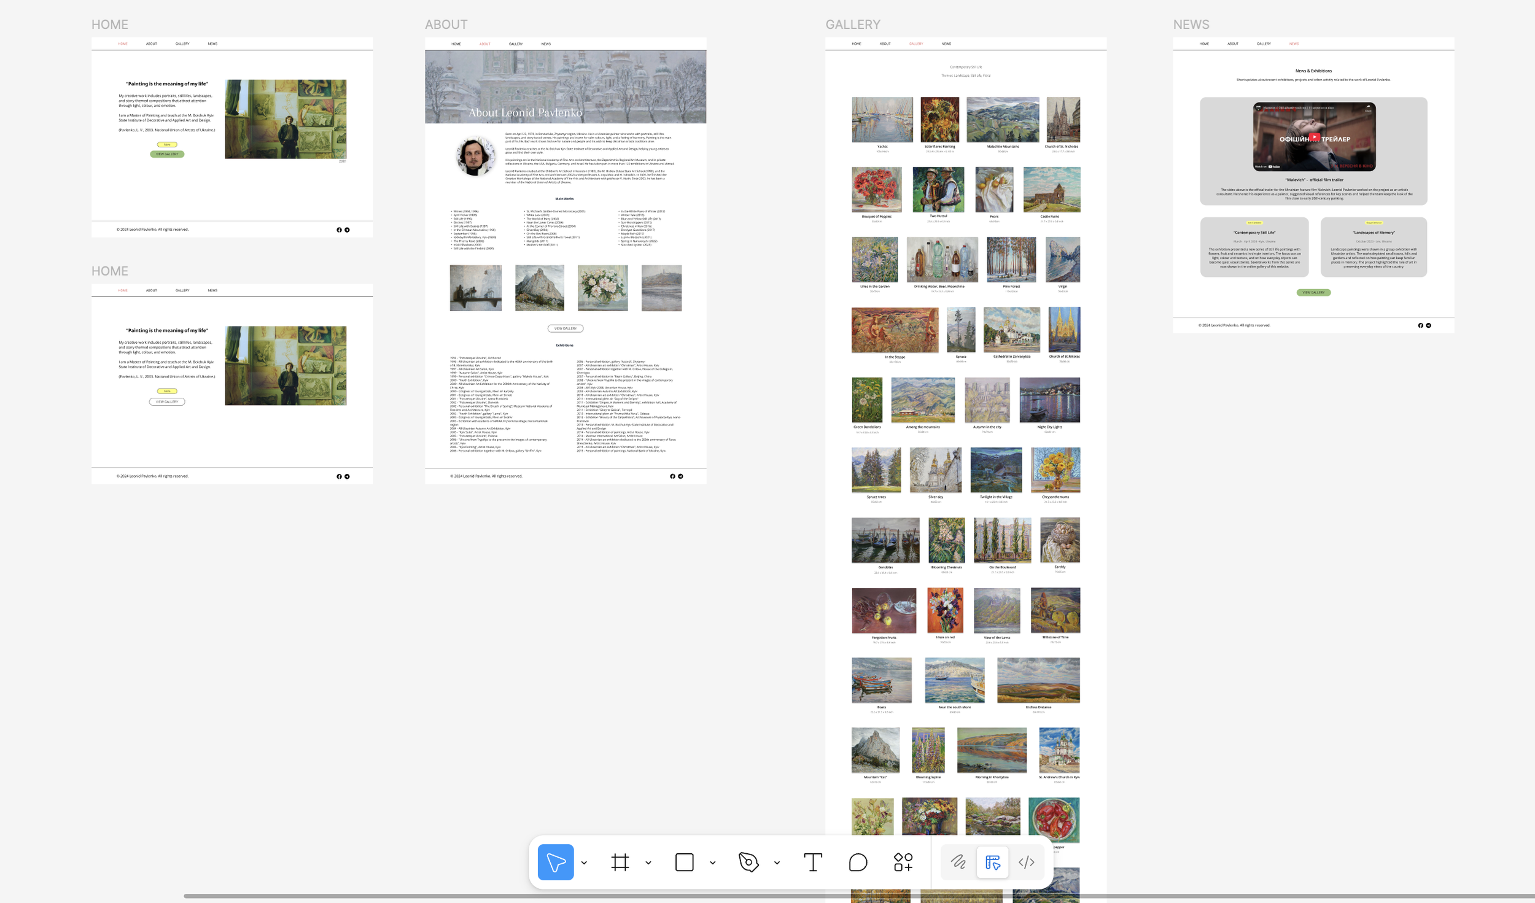The height and width of the screenshot is (903, 1535).
Task: Click Facebook icon in News page footer
Action: coord(1420,325)
